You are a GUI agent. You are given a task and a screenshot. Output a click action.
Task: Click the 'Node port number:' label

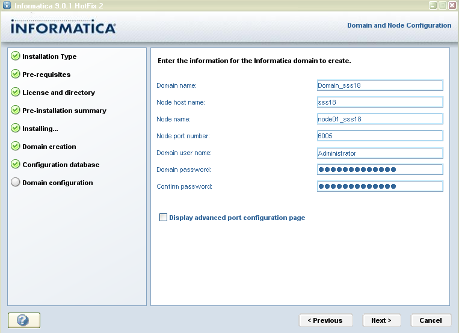click(x=183, y=136)
